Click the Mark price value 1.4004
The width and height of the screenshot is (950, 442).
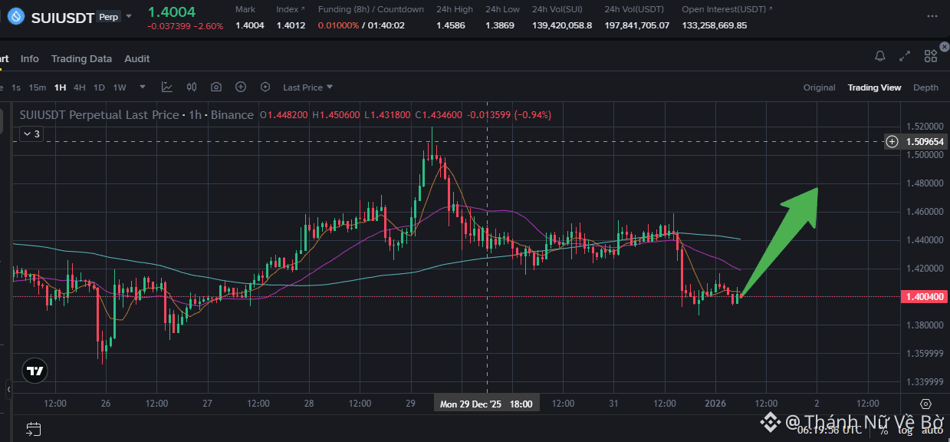(x=250, y=25)
